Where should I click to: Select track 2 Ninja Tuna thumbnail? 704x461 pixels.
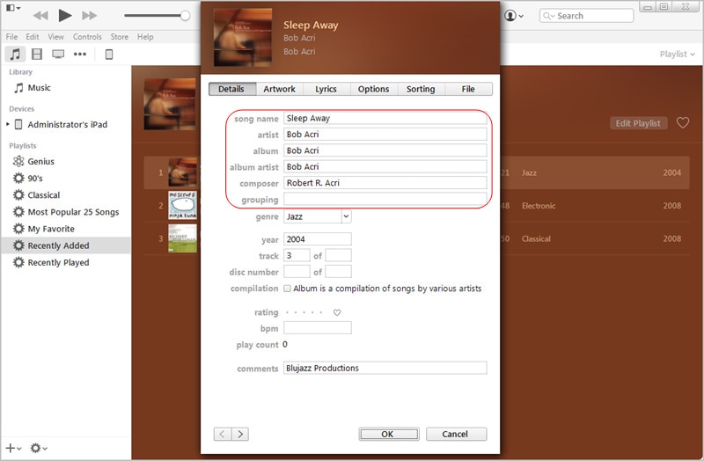(182, 205)
